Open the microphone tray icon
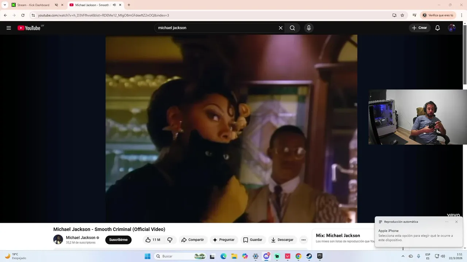Image resolution: width=467 pixels, height=262 pixels. pyautogui.click(x=418, y=256)
